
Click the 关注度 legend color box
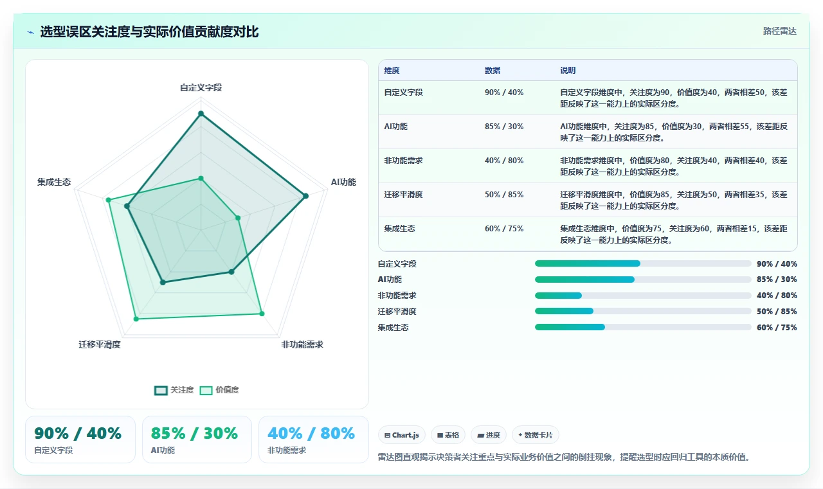pos(161,390)
